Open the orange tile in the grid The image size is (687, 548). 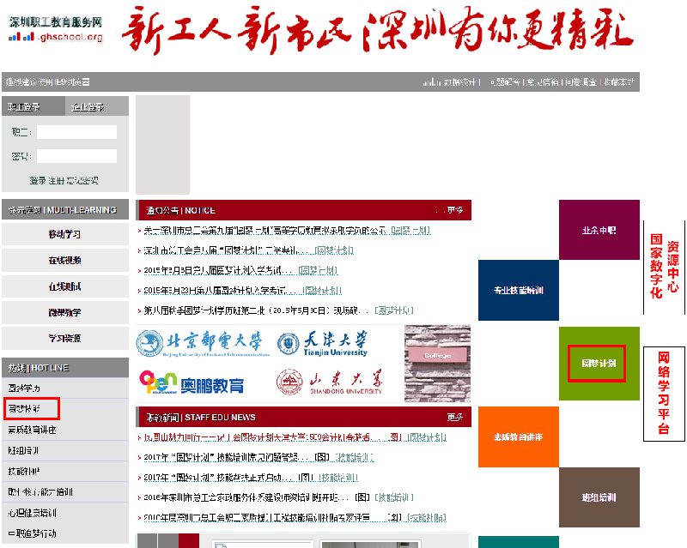(518, 436)
